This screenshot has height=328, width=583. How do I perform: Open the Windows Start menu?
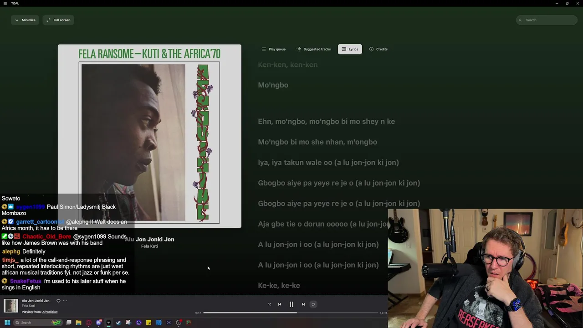pos(7,323)
